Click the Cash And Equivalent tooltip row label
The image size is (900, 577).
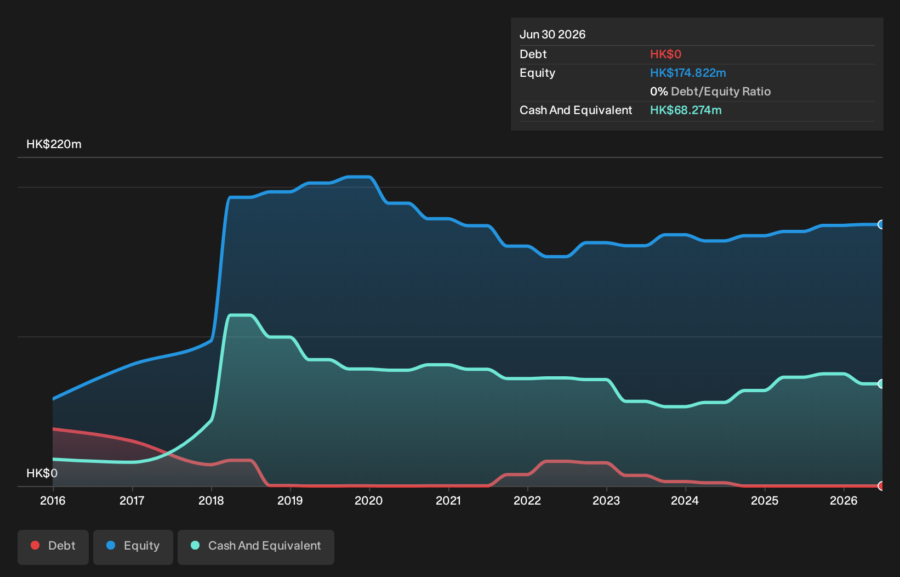(x=576, y=110)
